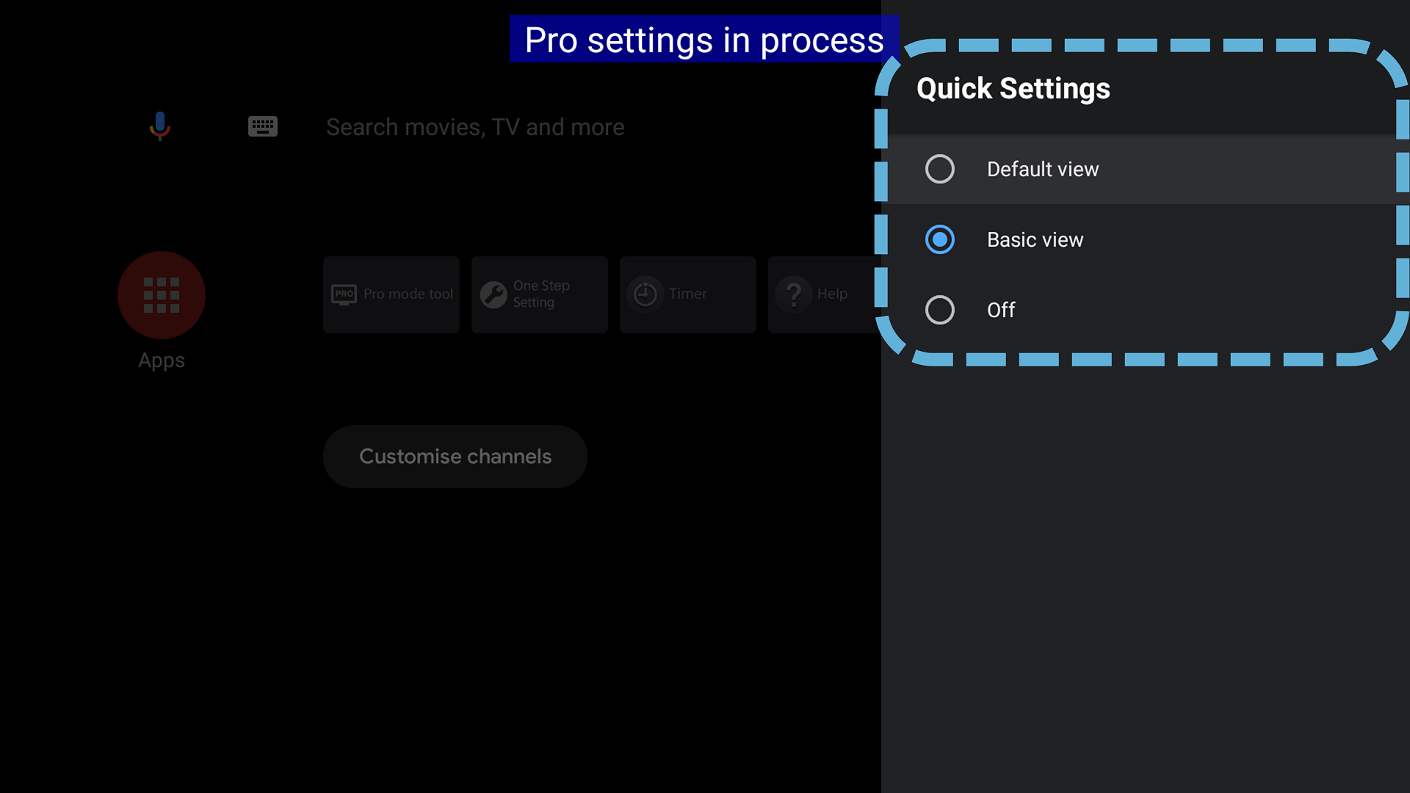Click the Pro settings in process banner
Viewport: 1410px width, 793px height.
coord(704,40)
